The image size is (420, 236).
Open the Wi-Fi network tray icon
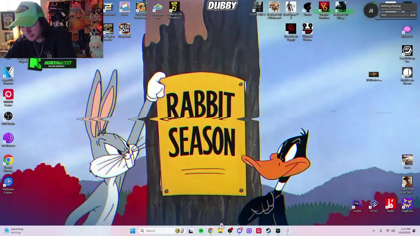388,231
